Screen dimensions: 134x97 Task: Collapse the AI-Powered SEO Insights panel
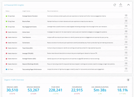tap(128, 5)
